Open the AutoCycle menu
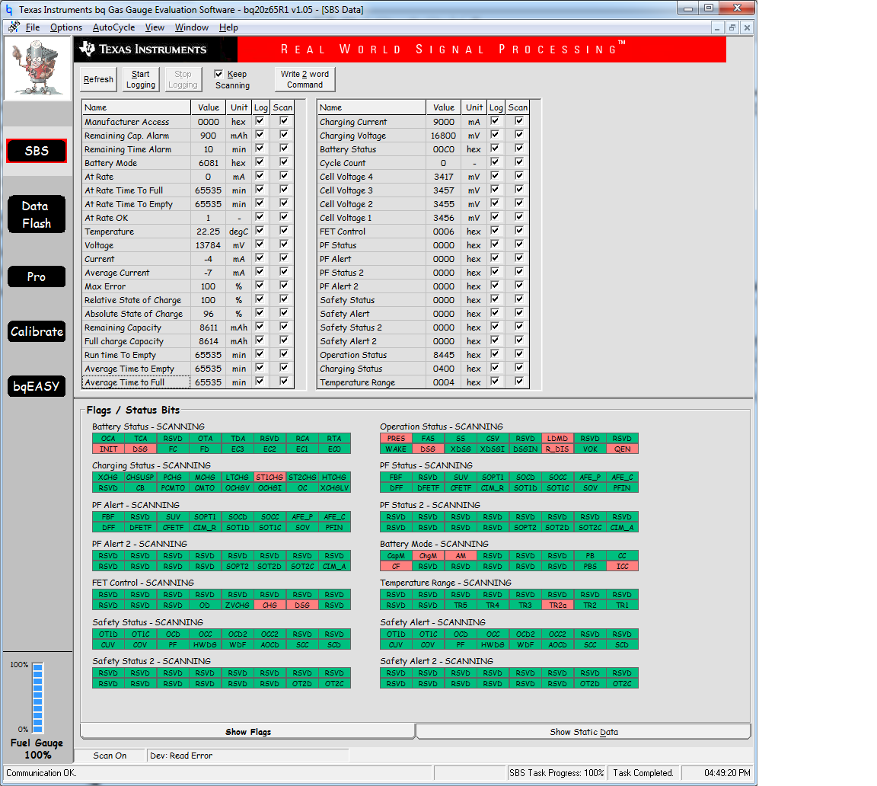 [x=113, y=27]
